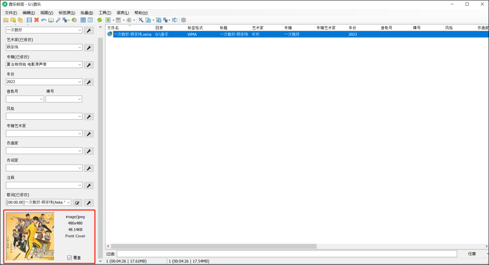Screen dimensions: 489x265
Task: Click the wrench button beside the year field
Action: coord(89,82)
